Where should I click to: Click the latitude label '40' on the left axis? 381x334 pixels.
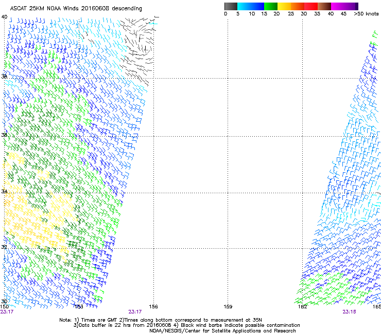(4, 17)
